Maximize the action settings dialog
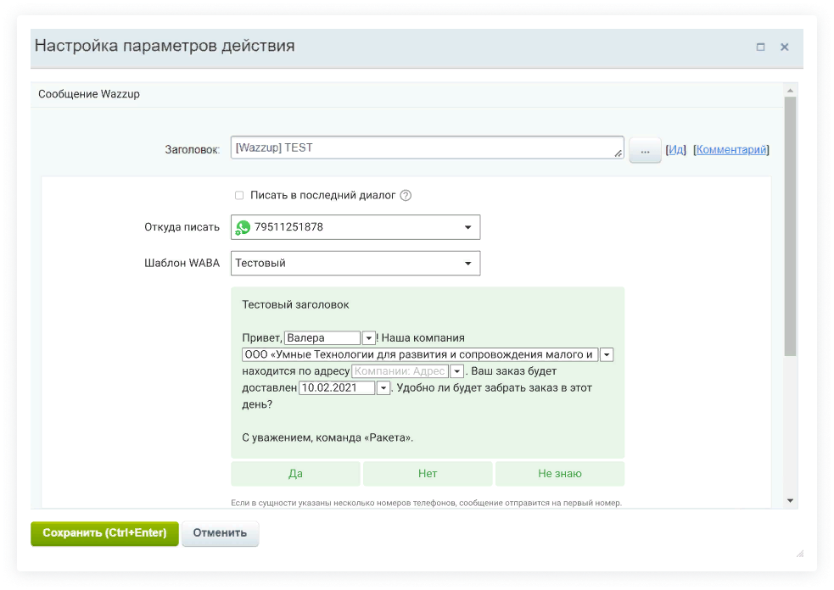This screenshot has height=590, width=834. click(x=760, y=47)
